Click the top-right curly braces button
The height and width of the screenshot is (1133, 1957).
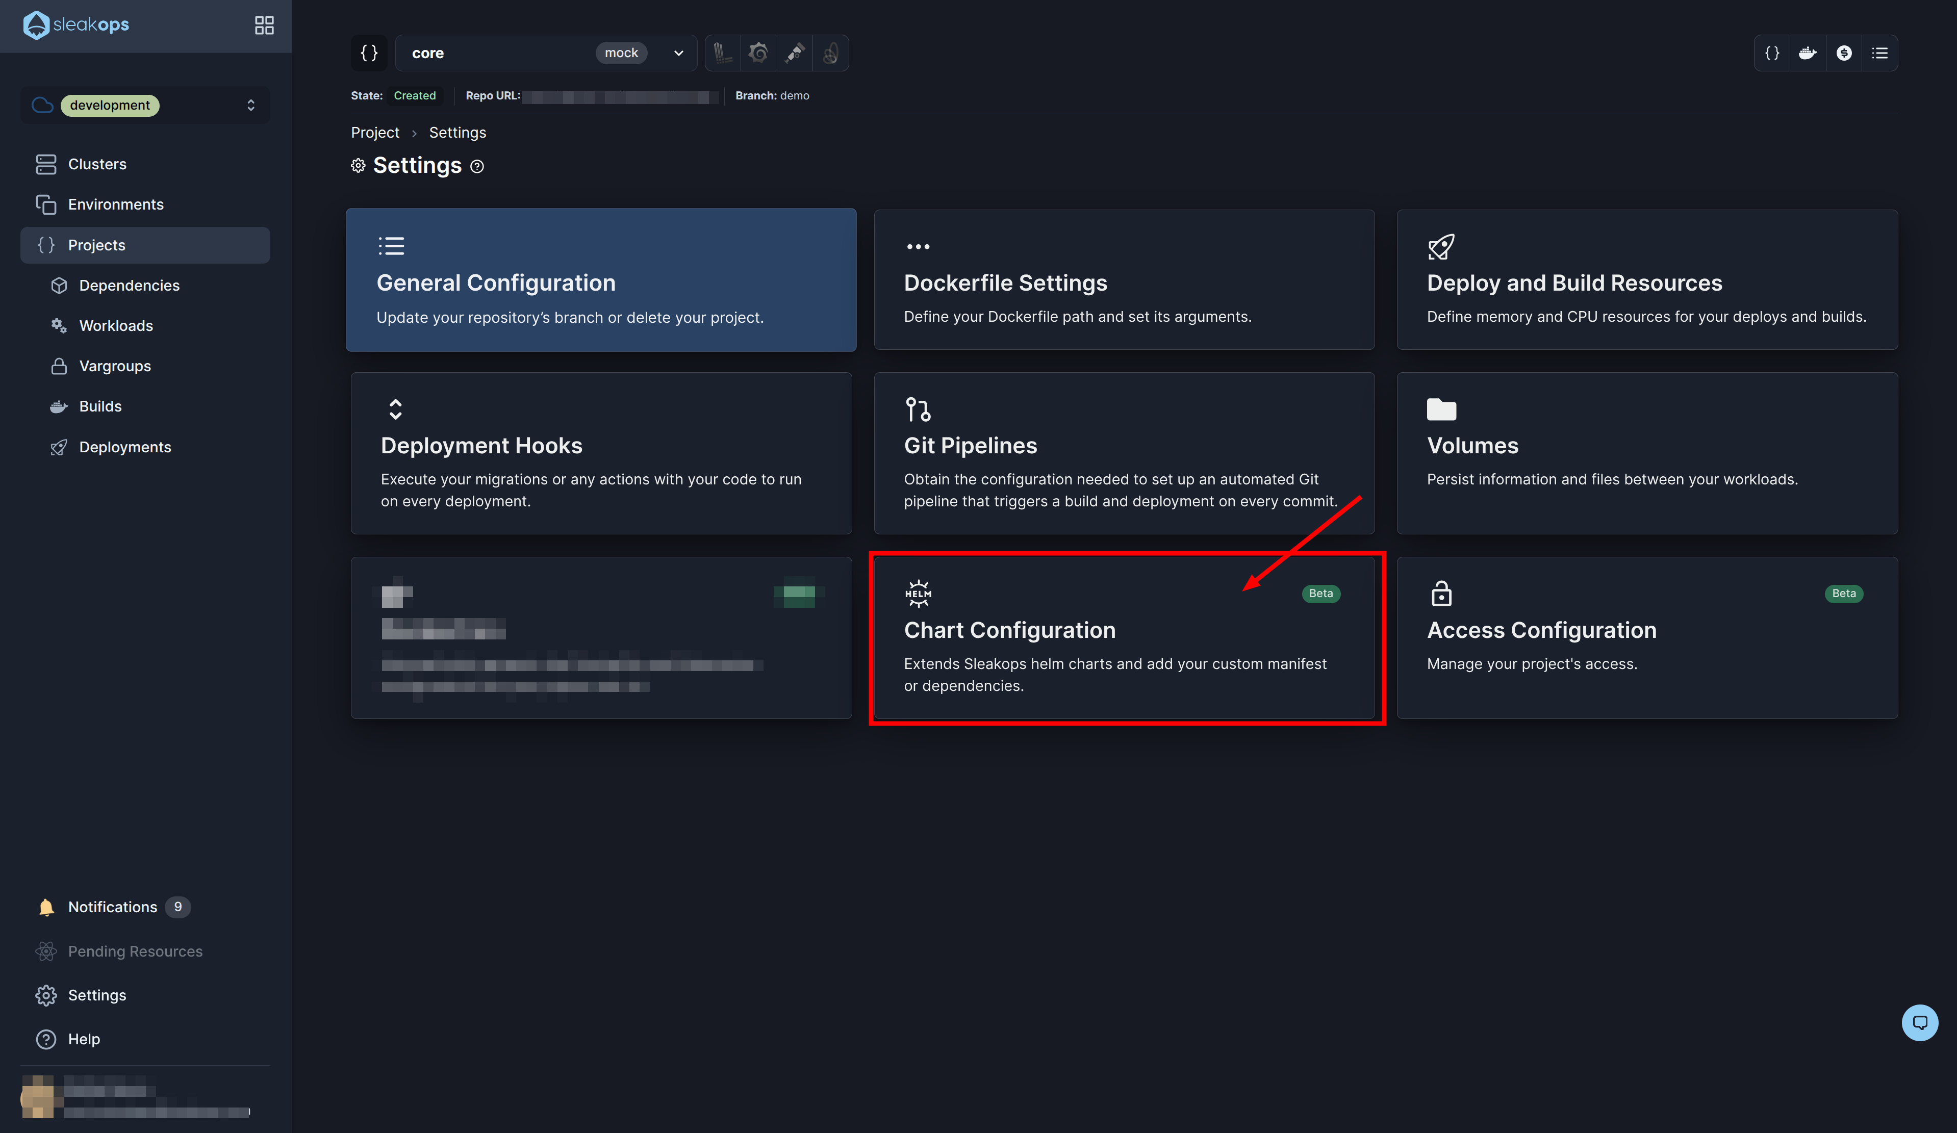tap(1772, 53)
